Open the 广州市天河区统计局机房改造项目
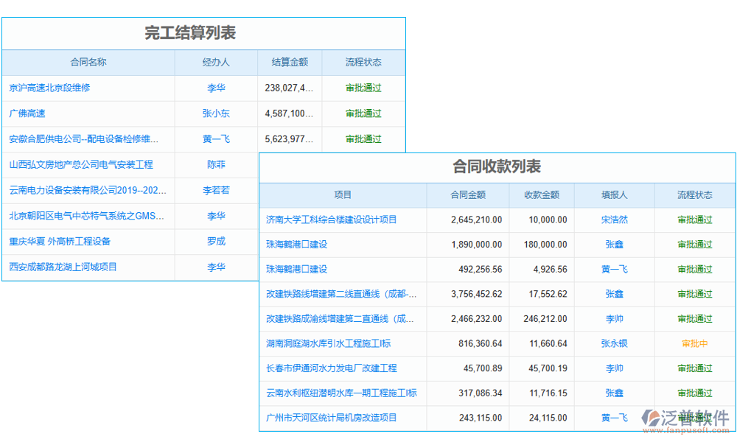This screenshot has width=737, height=442. click(x=333, y=418)
